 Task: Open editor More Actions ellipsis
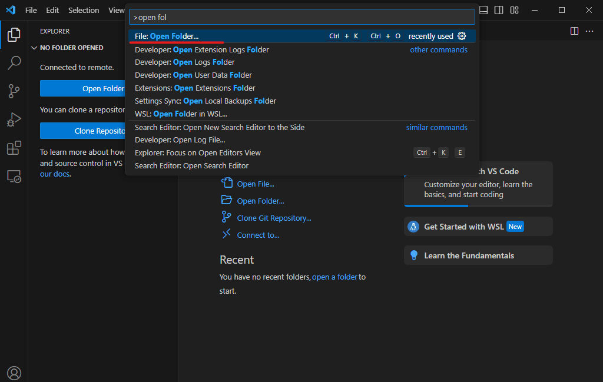pos(589,31)
